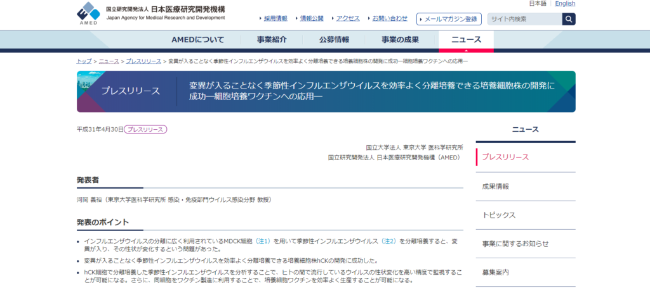This screenshot has height=288, width=650.
Task: Switch language to English
Action: pos(565,4)
